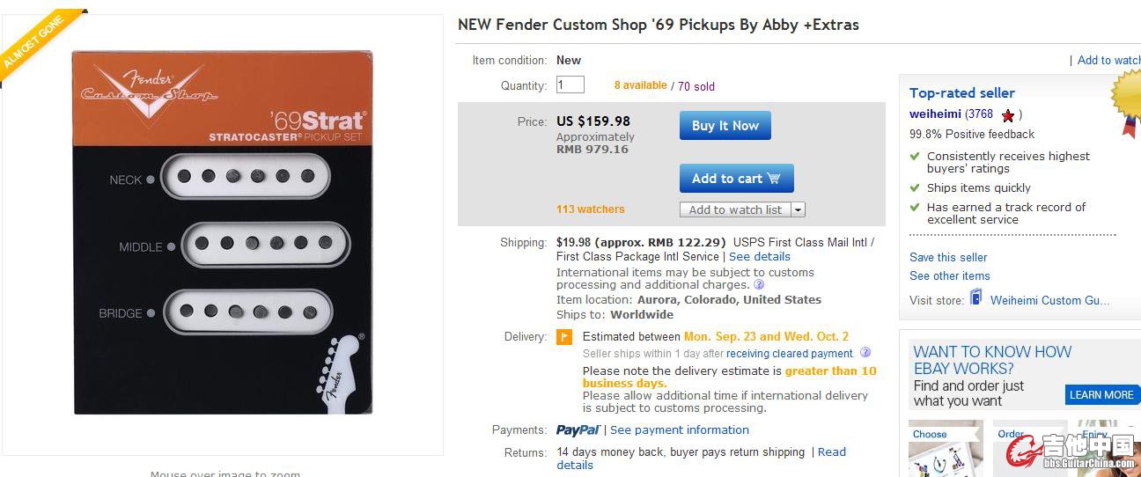Click the Learn More button
Viewport: 1141px width, 477px height.
1101,395
